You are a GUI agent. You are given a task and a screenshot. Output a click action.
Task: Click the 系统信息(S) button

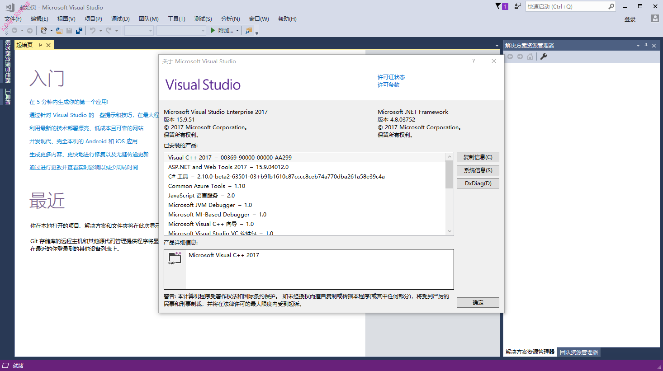[478, 170]
